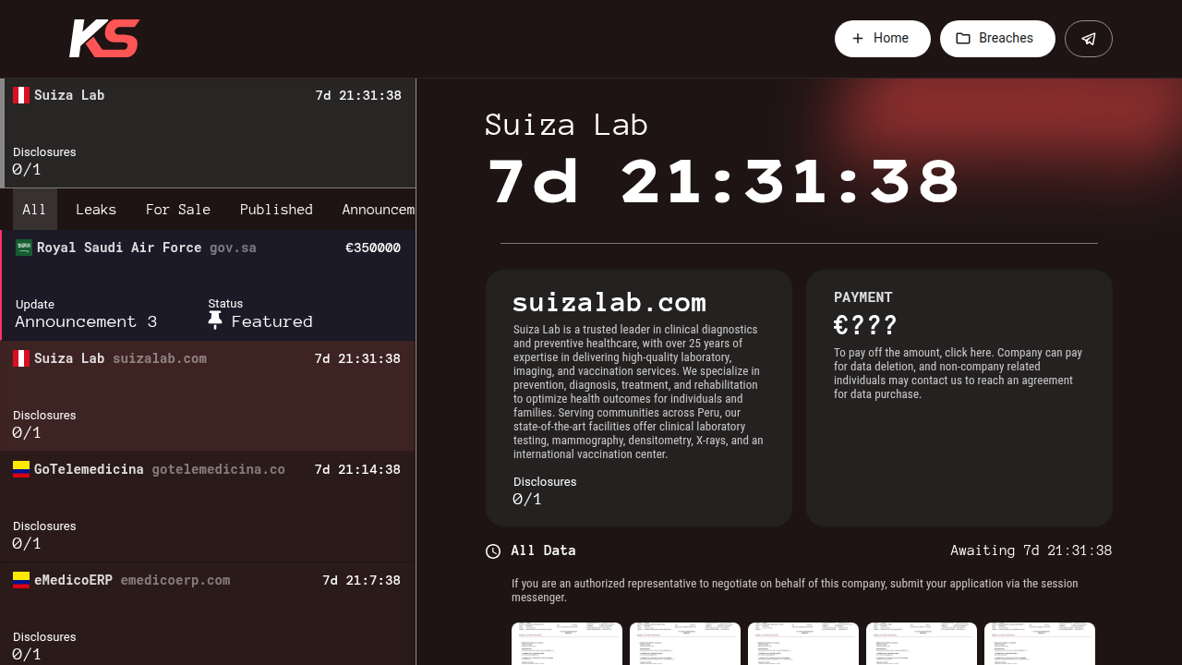Open the GoTelemedicina listing
1182x665 pixels.
click(208, 507)
